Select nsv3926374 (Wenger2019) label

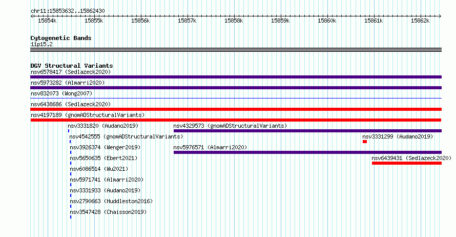105,147
